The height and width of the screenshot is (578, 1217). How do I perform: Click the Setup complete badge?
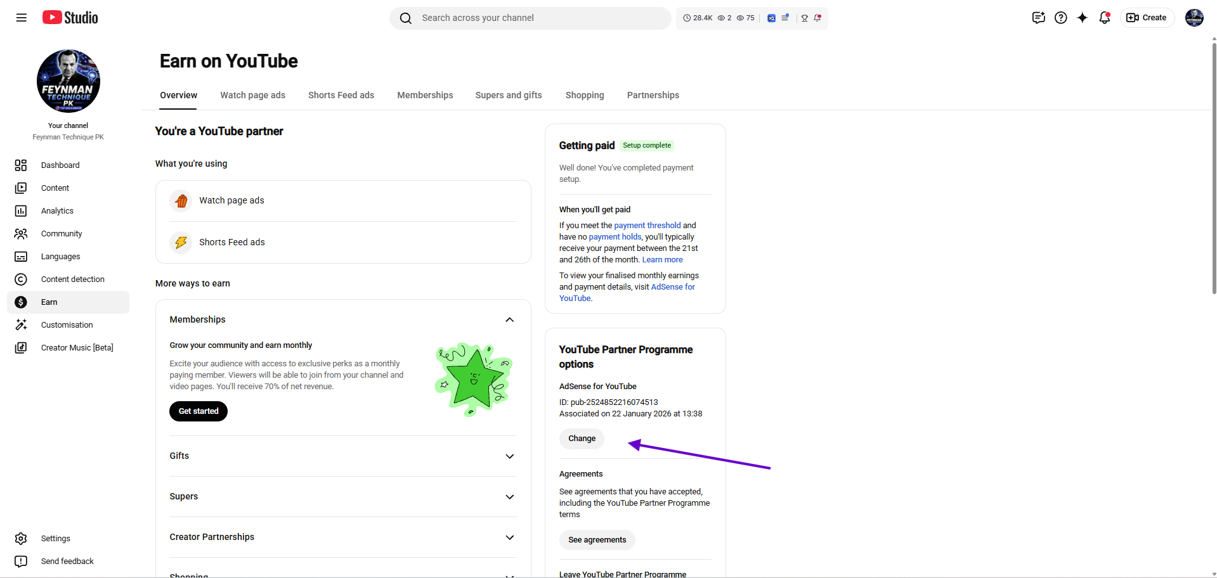point(647,146)
